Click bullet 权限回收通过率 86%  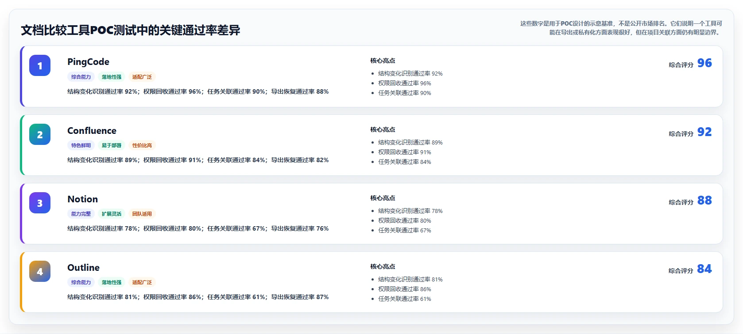tap(405, 289)
